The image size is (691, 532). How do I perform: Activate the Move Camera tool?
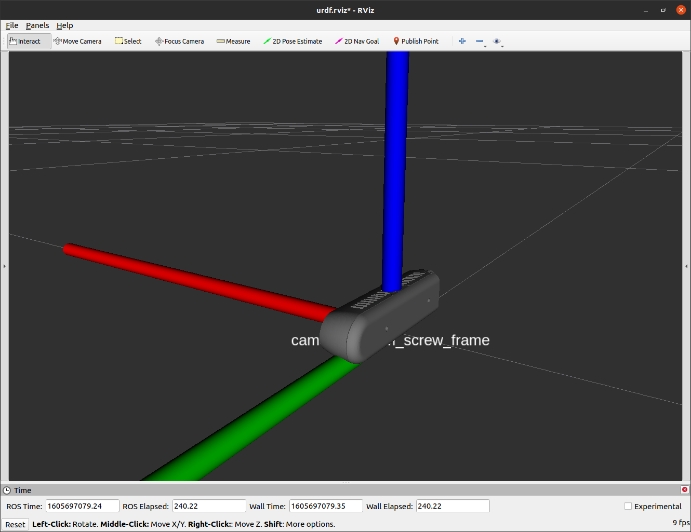click(77, 41)
